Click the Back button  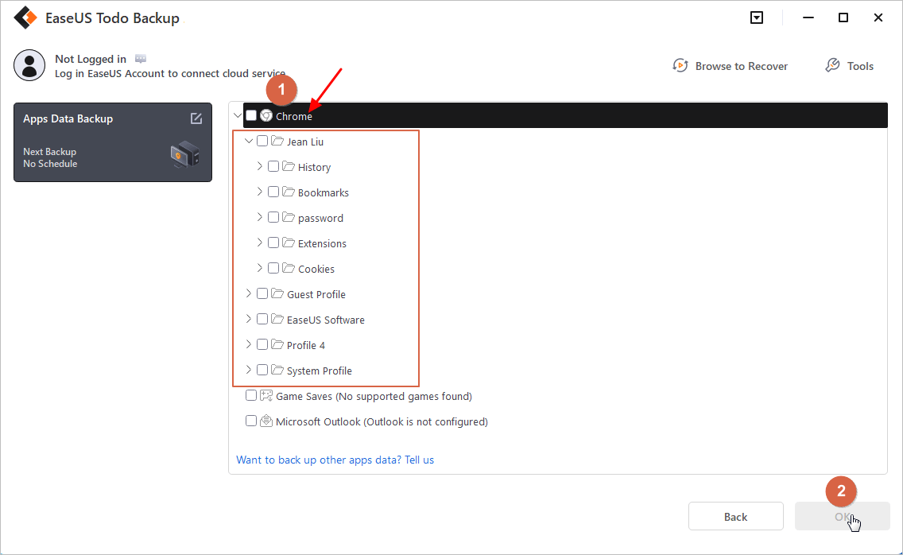tap(735, 517)
